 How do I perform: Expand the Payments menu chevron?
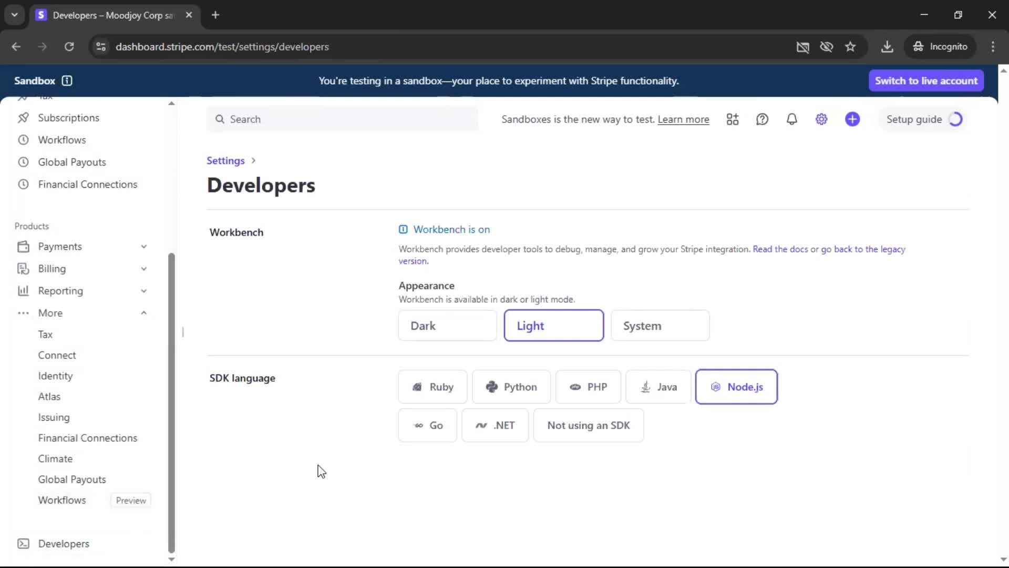pos(144,247)
